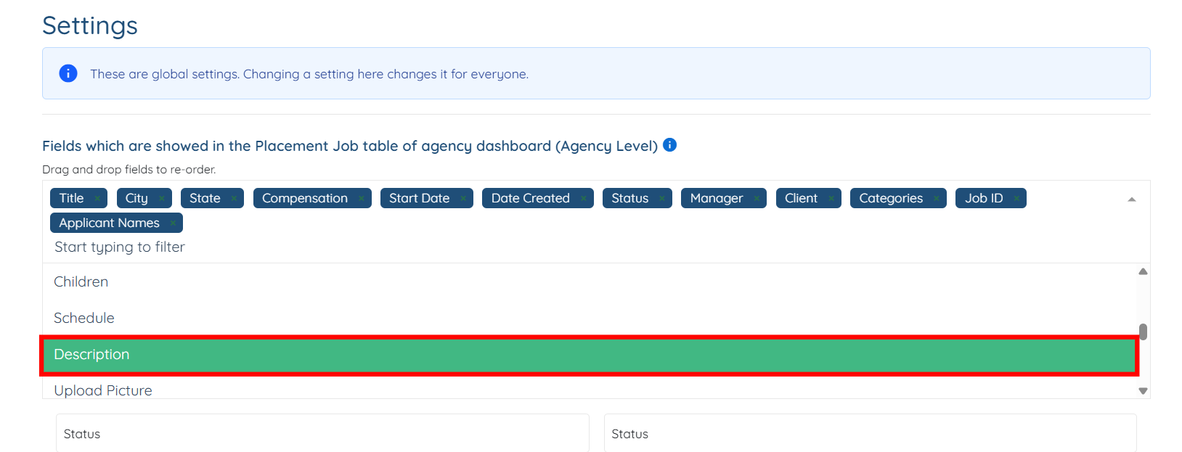Open the left Status dropdown box
1182x452 pixels.
coord(322,434)
